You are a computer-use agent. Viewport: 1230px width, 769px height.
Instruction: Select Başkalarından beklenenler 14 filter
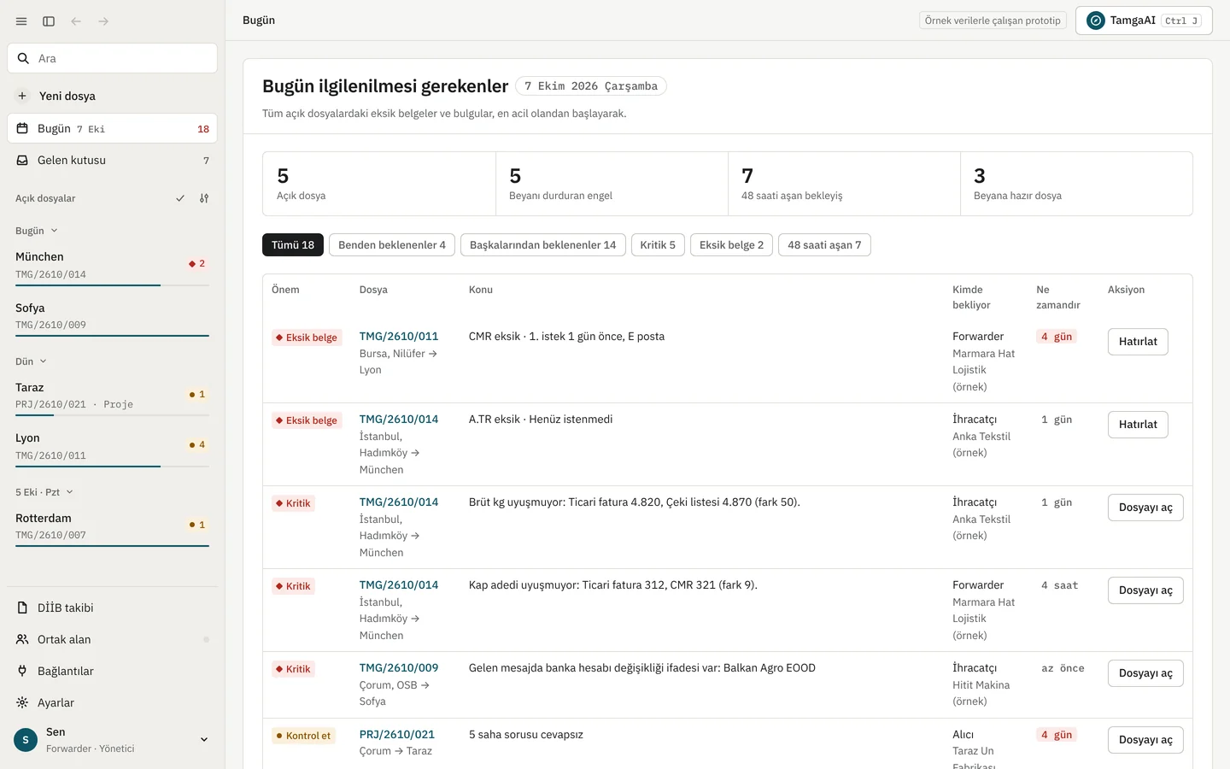point(543,245)
